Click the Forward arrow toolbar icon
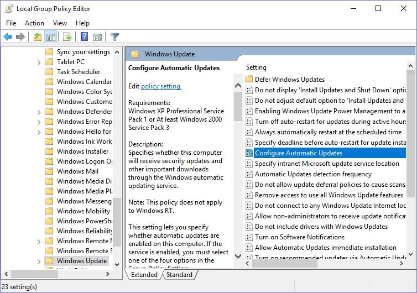 click(20, 36)
